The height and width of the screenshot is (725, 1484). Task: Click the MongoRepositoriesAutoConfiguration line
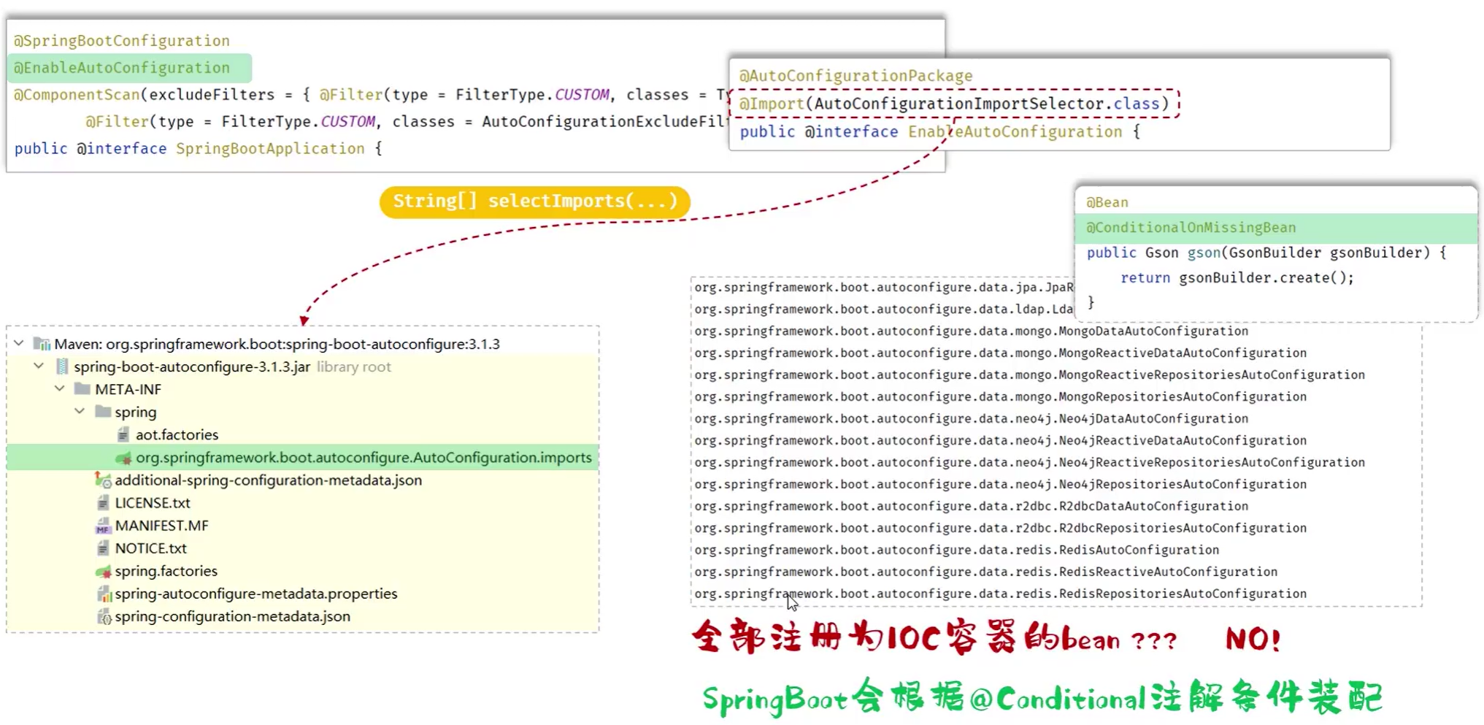(x=1001, y=396)
